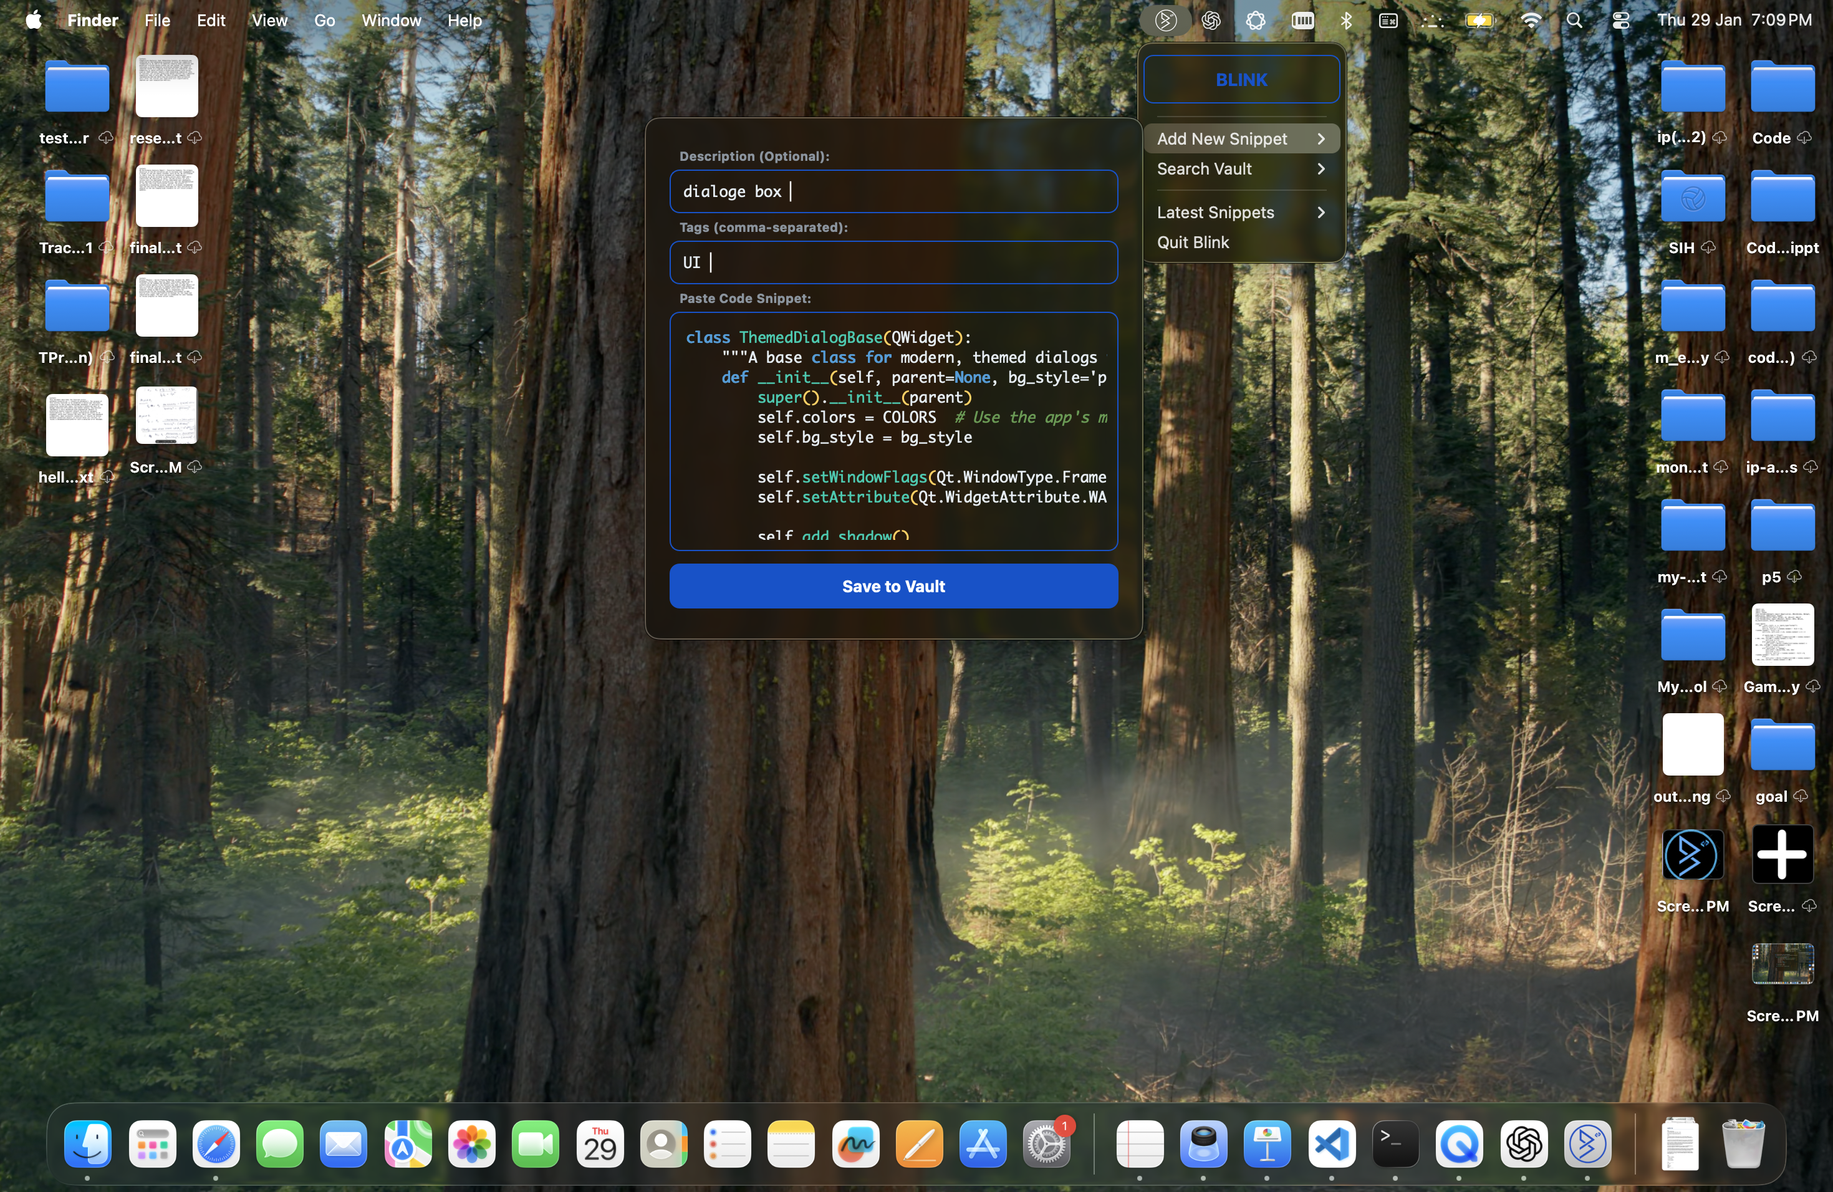
Task: Open the Go menu in Finder
Action: point(324,20)
